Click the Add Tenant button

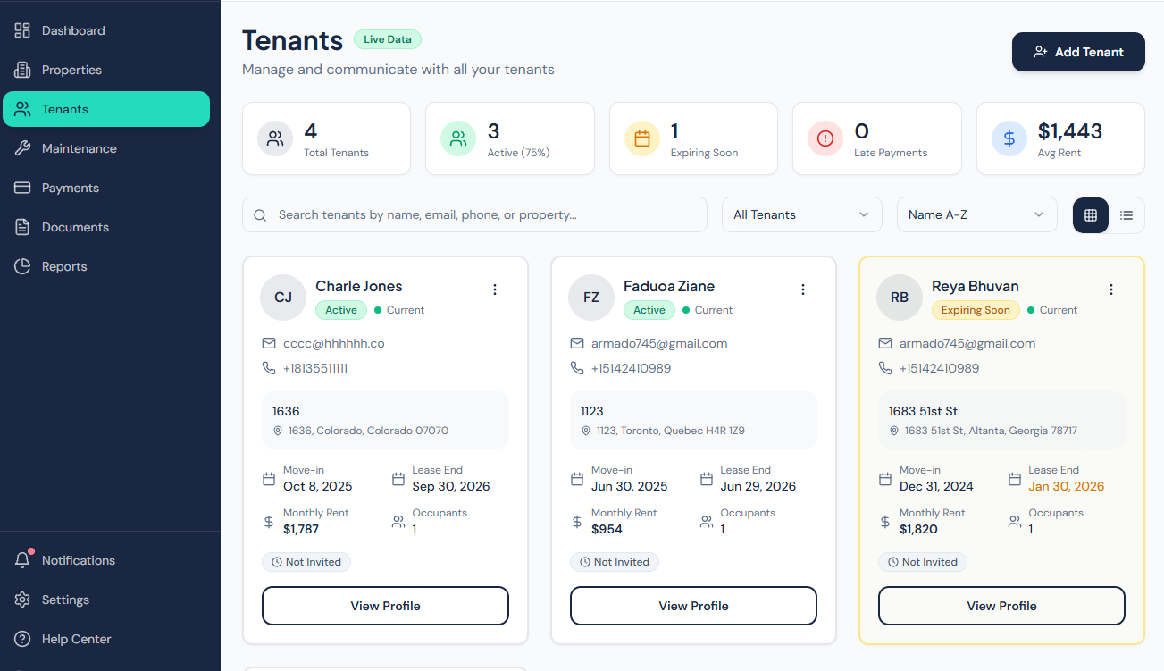tap(1077, 52)
